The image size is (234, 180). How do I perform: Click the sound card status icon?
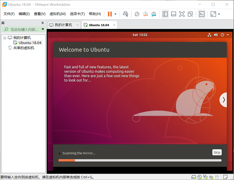[211, 177]
